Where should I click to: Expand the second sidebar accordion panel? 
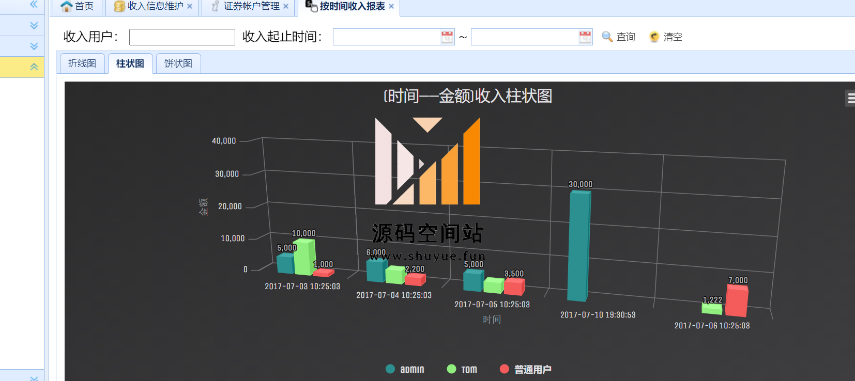34,46
